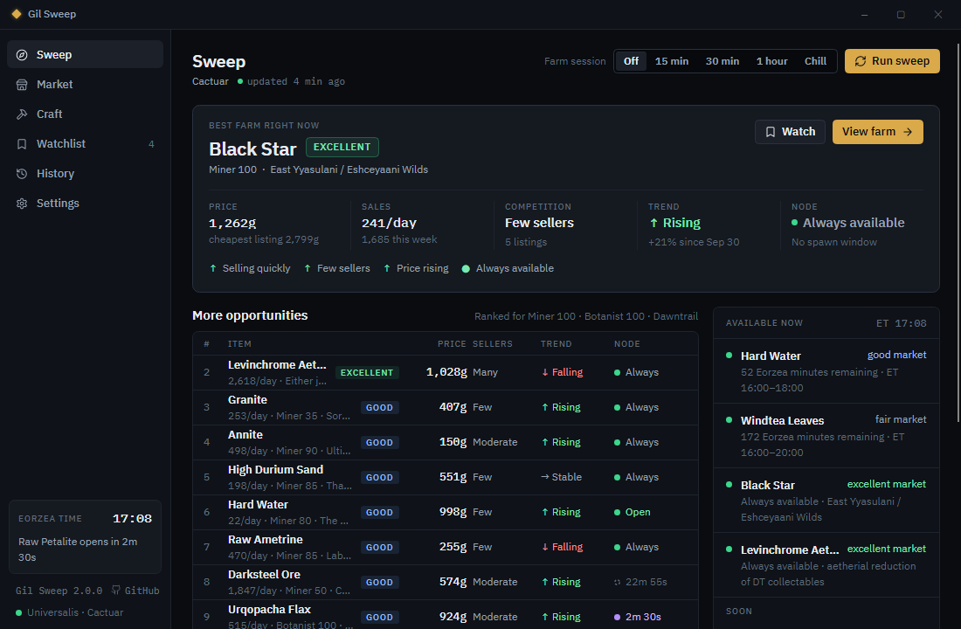Click the TREND column header
Screen dimensions: 961x629
pyautogui.click(x=556, y=344)
